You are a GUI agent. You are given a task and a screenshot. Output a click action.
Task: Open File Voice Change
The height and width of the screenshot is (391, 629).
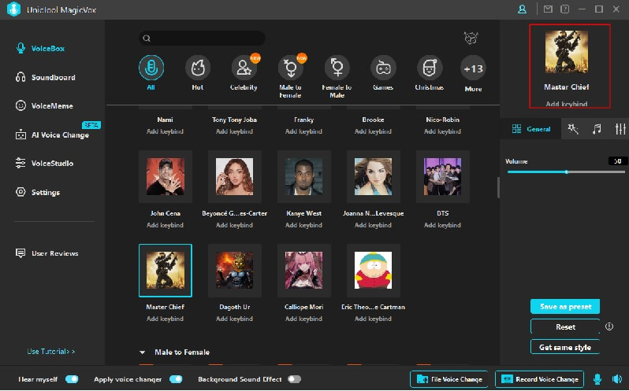coord(449,379)
